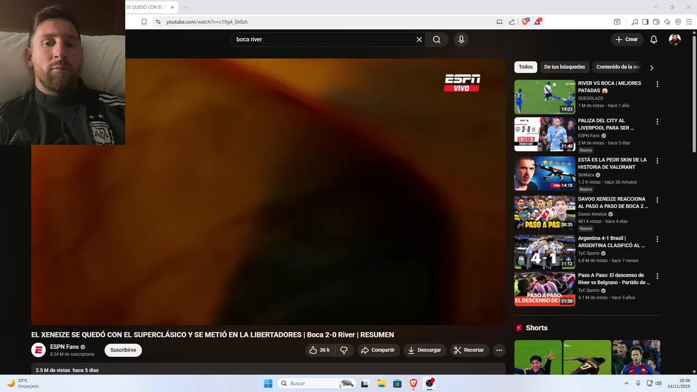Open site settings icon beside the URL
The width and height of the screenshot is (697, 392).
click(x=158, y=22)
